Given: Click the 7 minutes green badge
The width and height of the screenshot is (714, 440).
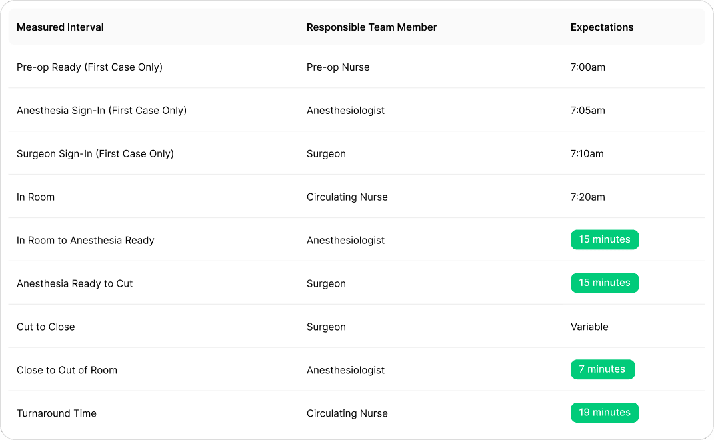Looking at the screenshot, I should point(602,369).
